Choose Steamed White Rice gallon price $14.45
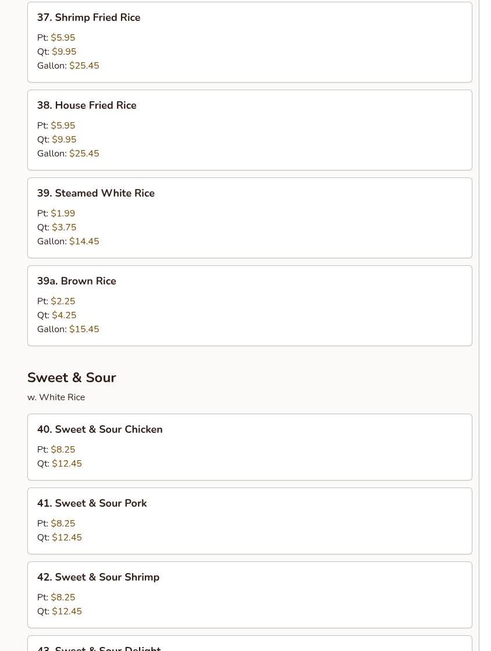491x651 pixels. 84,241
